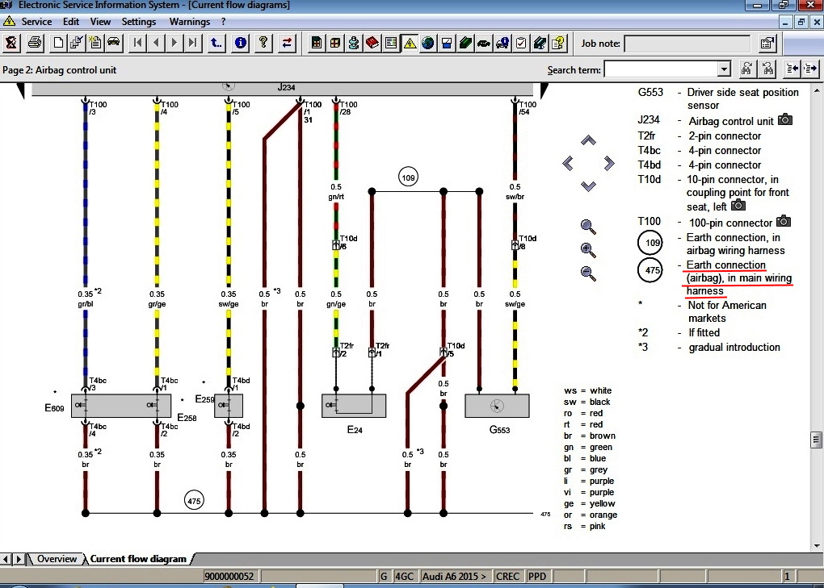Jump to the first page of the diagram
This screenshot has height=588, width=824.
tap(137, 43)
